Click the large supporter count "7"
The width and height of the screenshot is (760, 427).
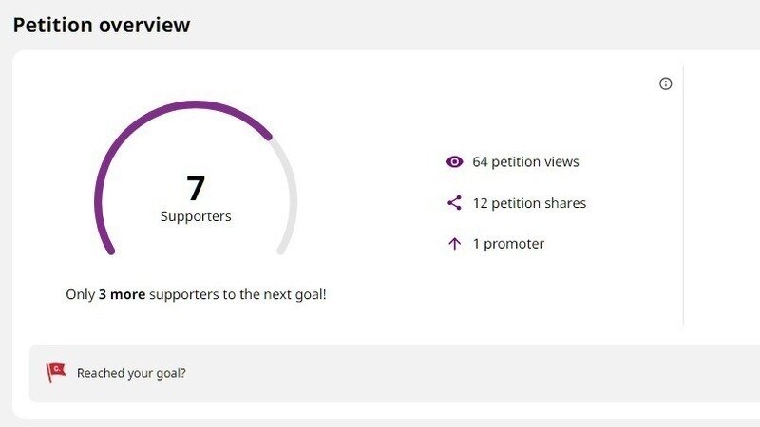point(196,188)
